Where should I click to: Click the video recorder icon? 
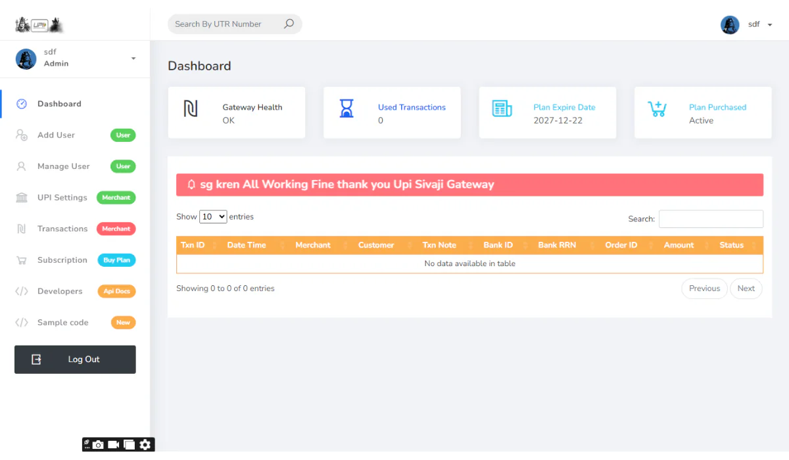114,445
